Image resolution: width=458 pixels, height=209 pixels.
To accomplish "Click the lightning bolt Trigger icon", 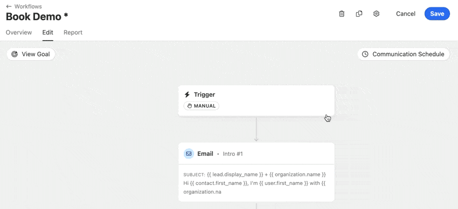I will click(187, 94).
